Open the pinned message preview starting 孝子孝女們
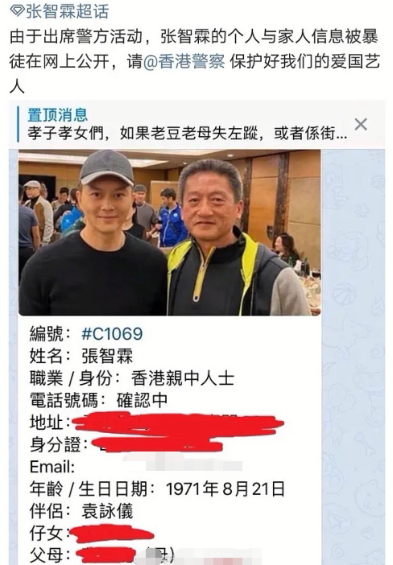This screenshot has width=393, height=565. [x=188, y=134]
